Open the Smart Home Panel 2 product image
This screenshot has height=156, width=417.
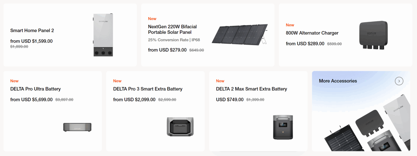[x=103, y=35]
